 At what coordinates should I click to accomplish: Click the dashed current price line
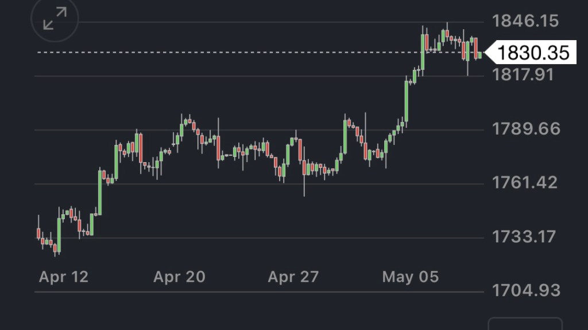point(230,52)
